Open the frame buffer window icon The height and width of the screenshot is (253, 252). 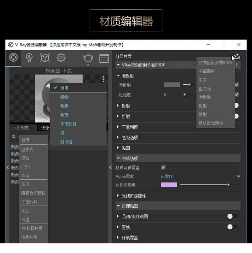click(104, 58)
